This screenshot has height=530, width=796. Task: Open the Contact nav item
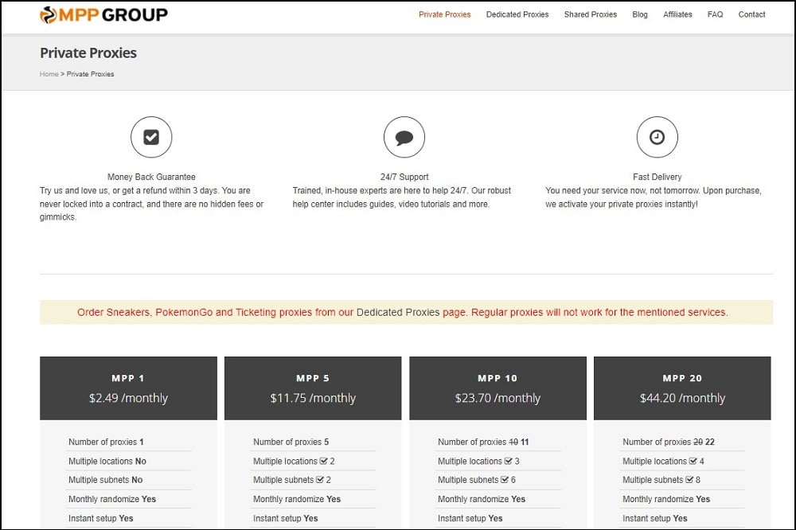[x=751, y=14]
